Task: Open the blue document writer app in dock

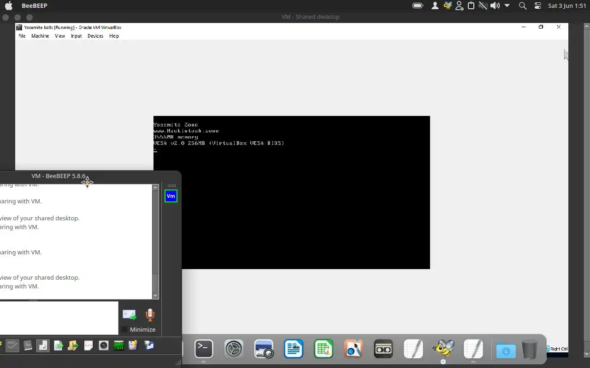Action: click(x=294, y=349)
